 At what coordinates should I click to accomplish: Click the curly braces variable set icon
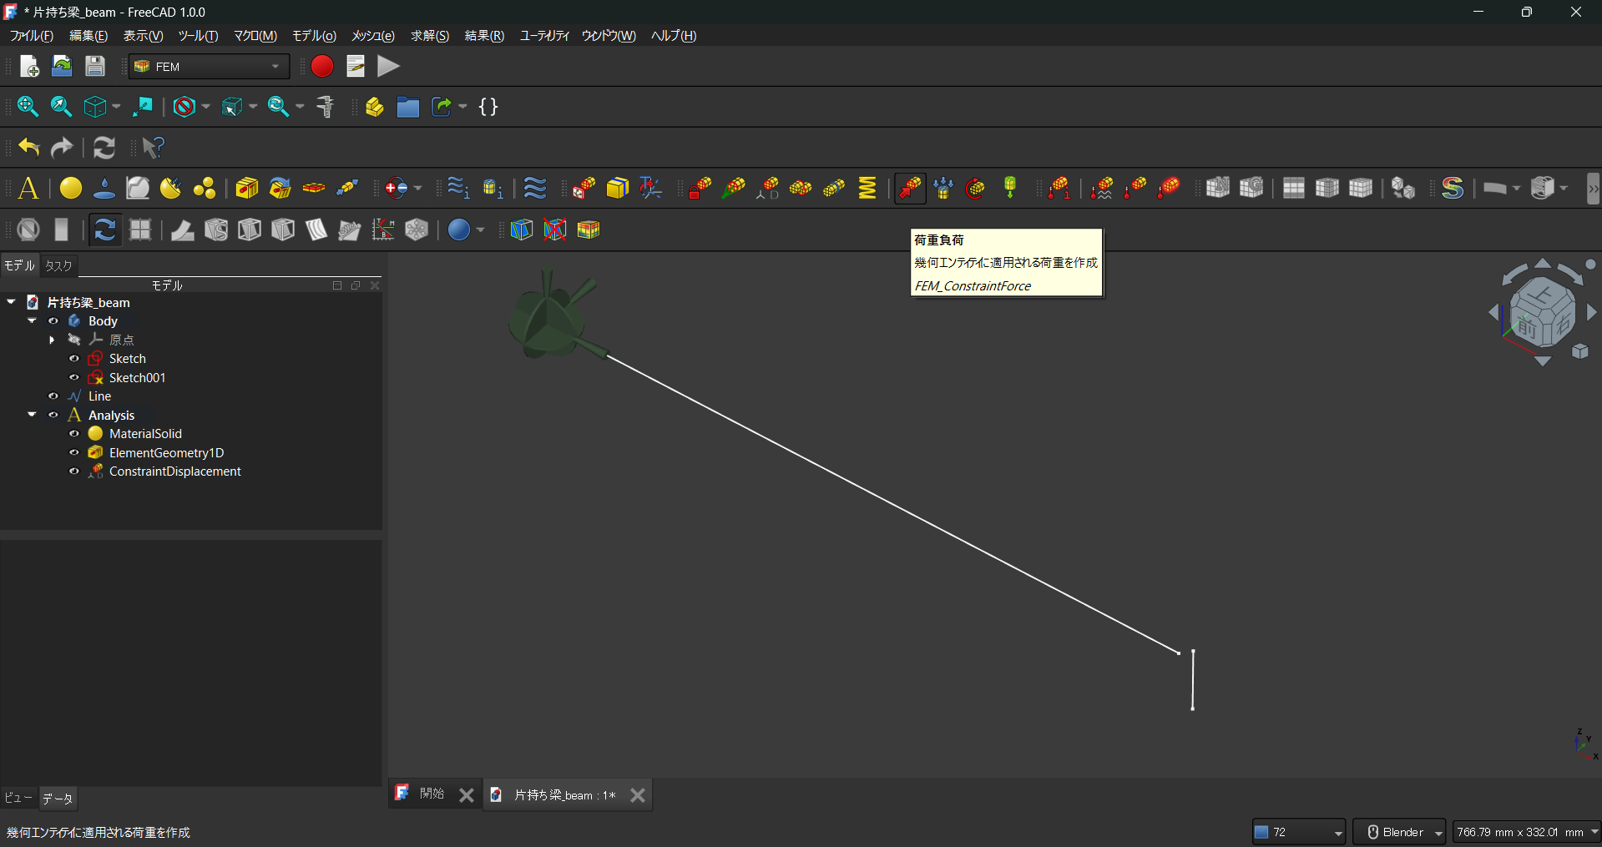pos(488,107)
